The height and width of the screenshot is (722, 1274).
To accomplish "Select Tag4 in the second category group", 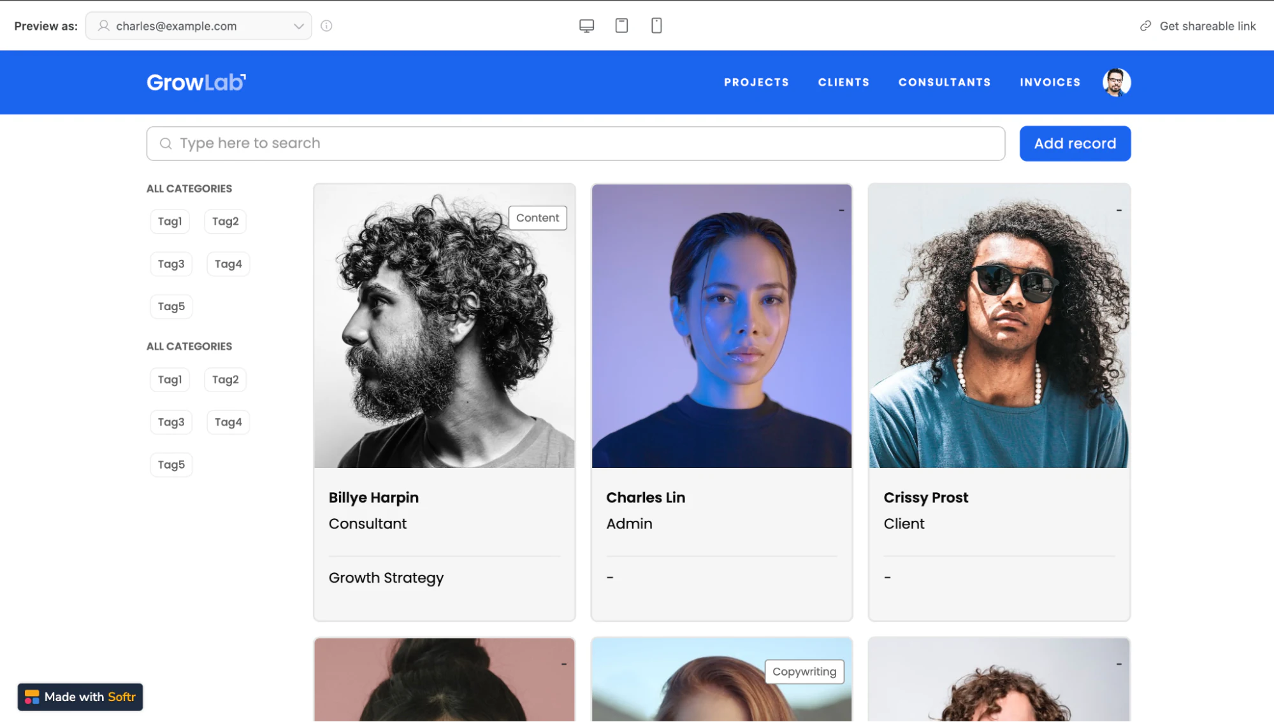I will tap(228, 422).
